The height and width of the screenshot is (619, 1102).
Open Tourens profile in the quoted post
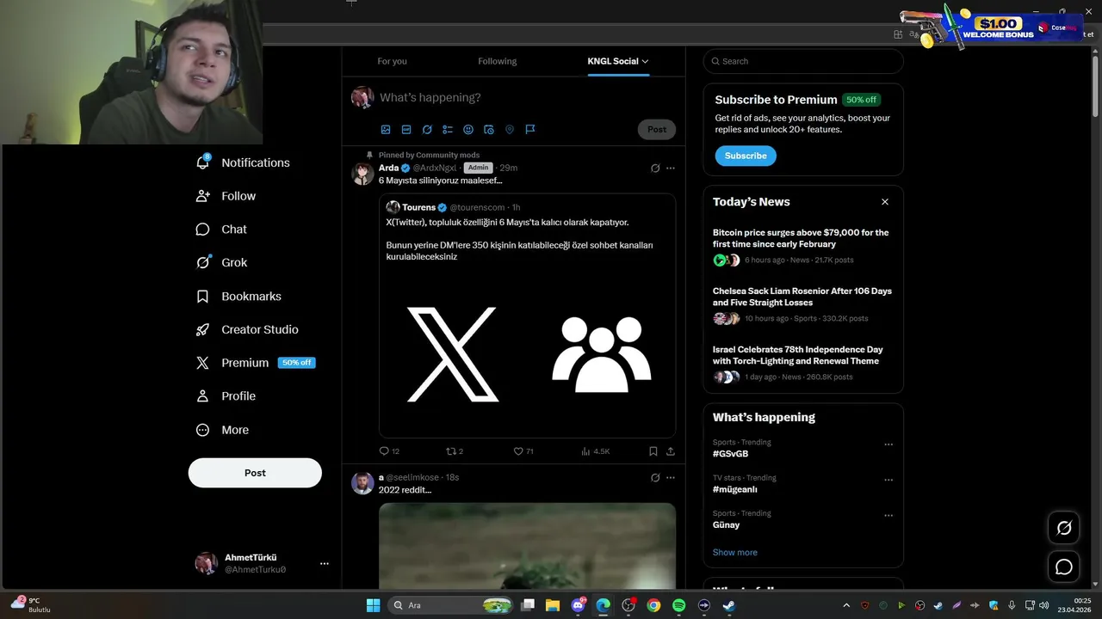418,207
